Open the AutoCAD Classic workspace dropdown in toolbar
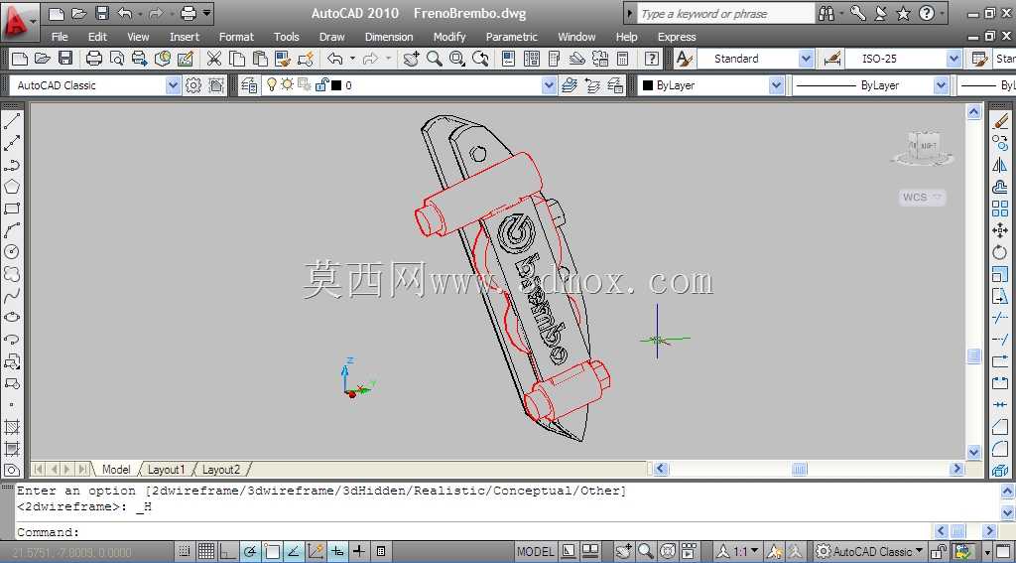The width and height of the screenshot is (1016, 563). [x=173, y=85]
